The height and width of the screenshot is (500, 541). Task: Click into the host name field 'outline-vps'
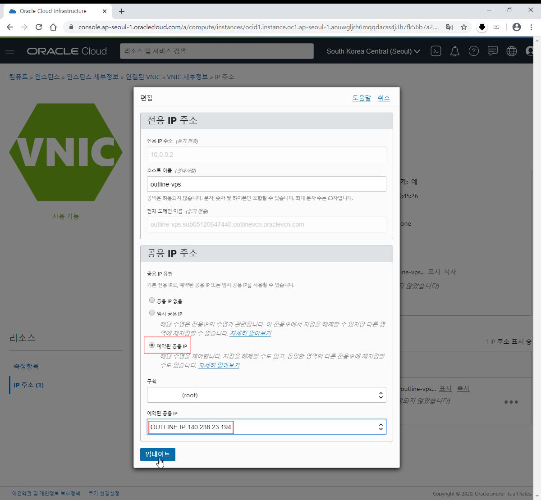(266, 184)
